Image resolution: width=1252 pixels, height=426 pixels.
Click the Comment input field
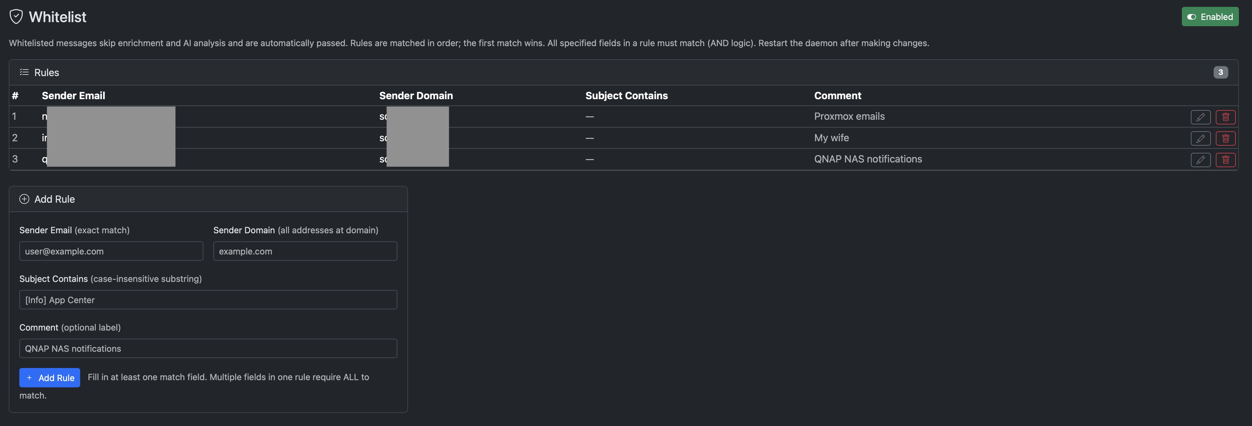pos(207,348)
